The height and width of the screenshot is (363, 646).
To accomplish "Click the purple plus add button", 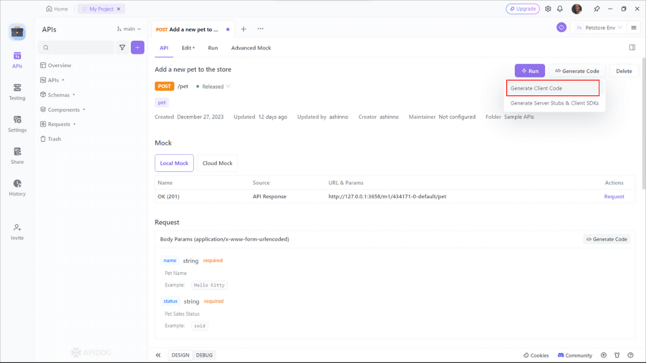I will coord(137,47).
